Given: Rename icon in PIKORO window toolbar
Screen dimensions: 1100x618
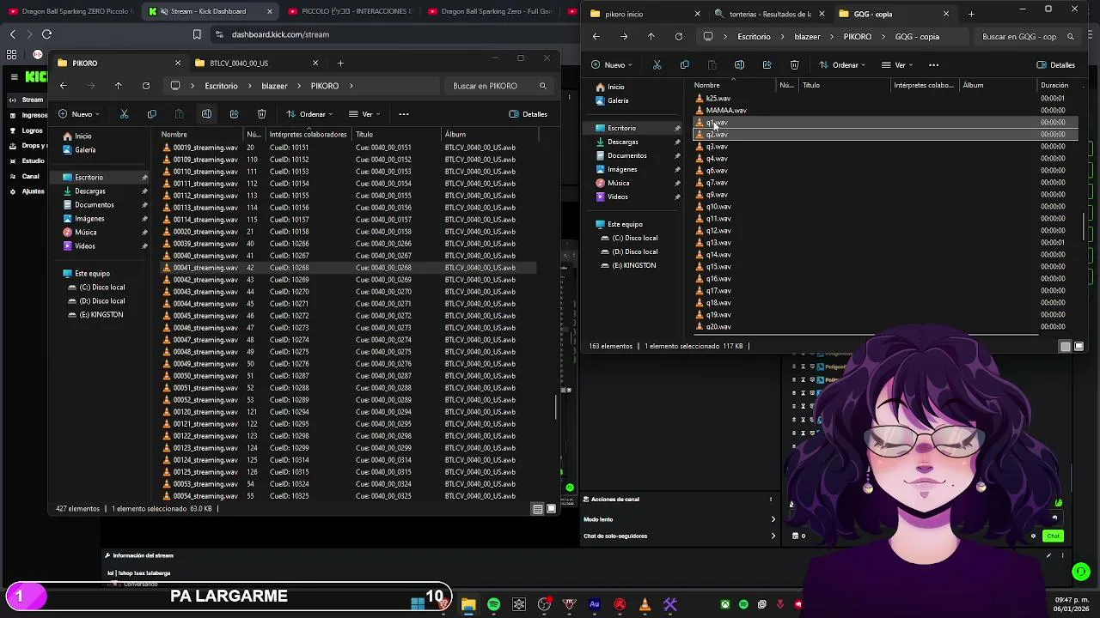Looking at the screenshot, I should [x=206, y=114].
